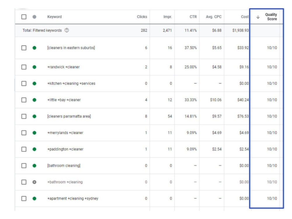Click the Total: Filtered keywords label
The height and width of the screenshot is (219, 292).
point(42,30)
